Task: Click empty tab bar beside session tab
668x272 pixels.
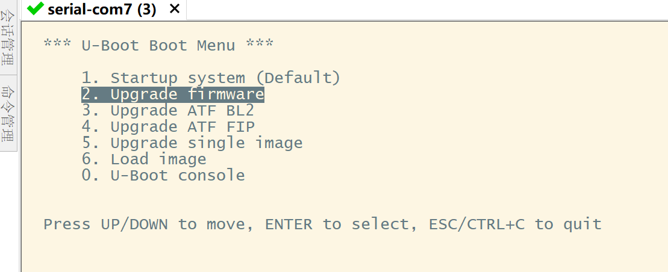Action: pos(426,10)
